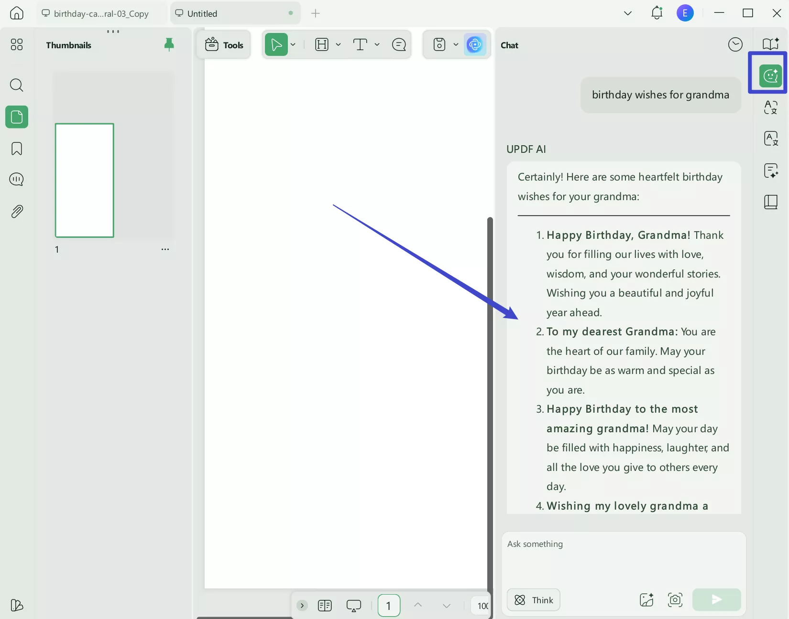The image size is (789, 619).
Task: Expand the text tool dropdown arrow
Action: click(377, 45)
